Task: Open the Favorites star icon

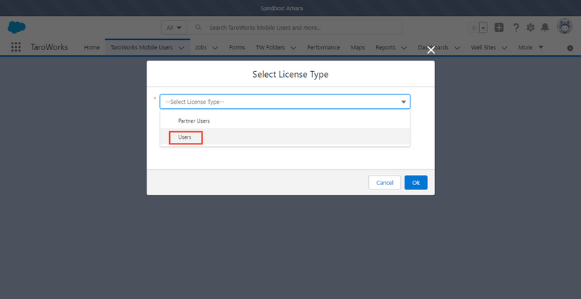Action: pos(474,28)
